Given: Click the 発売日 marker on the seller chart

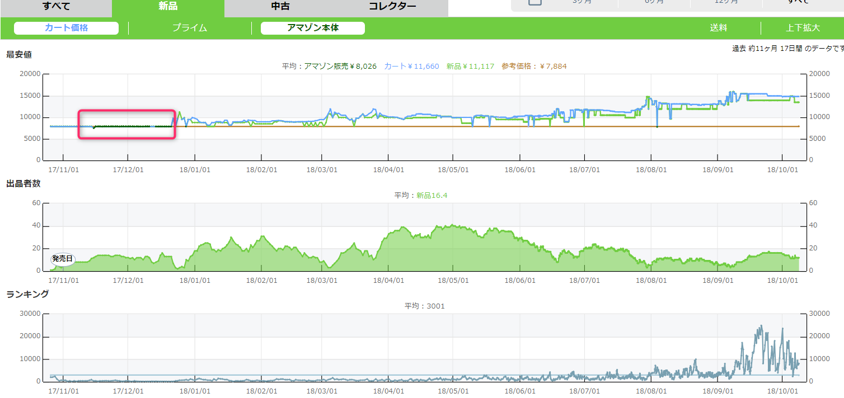Looking at the screenshot, I should point(62,259).
